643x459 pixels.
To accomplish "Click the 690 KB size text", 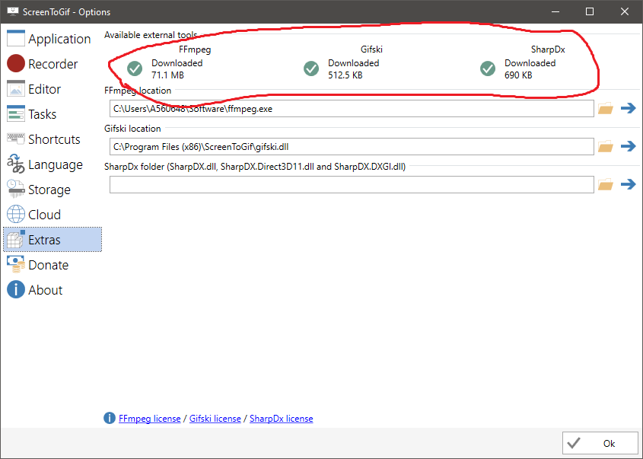I will (x=518, y=75).
